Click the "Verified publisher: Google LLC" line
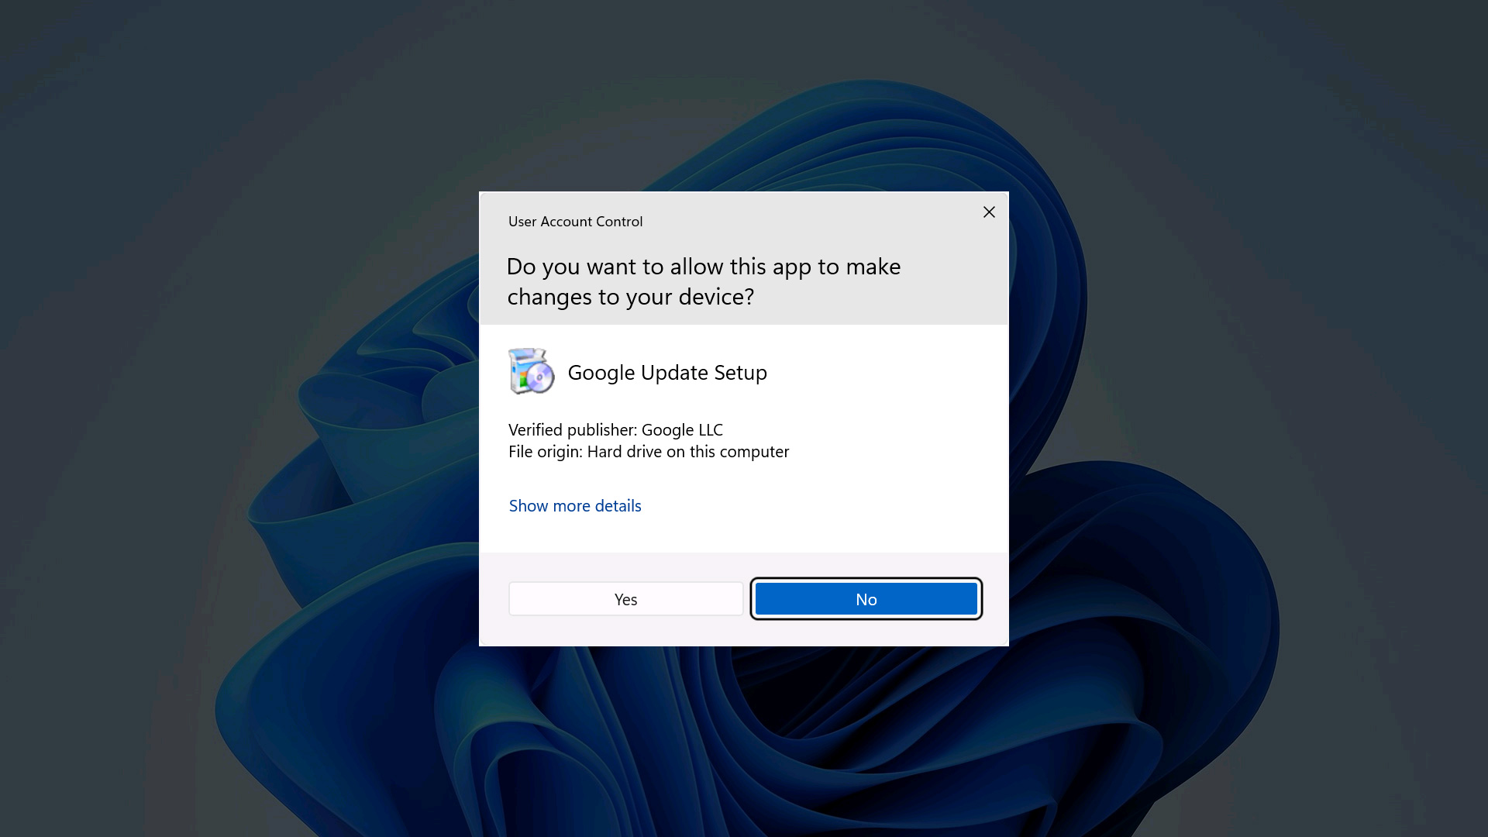The width and height of the screenshot is (1488, 837). (615, 430)
